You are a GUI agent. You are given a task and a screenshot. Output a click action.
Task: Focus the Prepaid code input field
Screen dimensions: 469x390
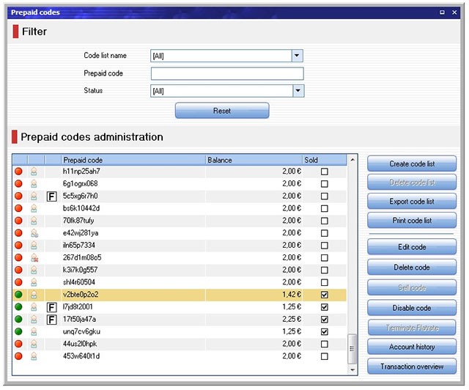point(226,73)
